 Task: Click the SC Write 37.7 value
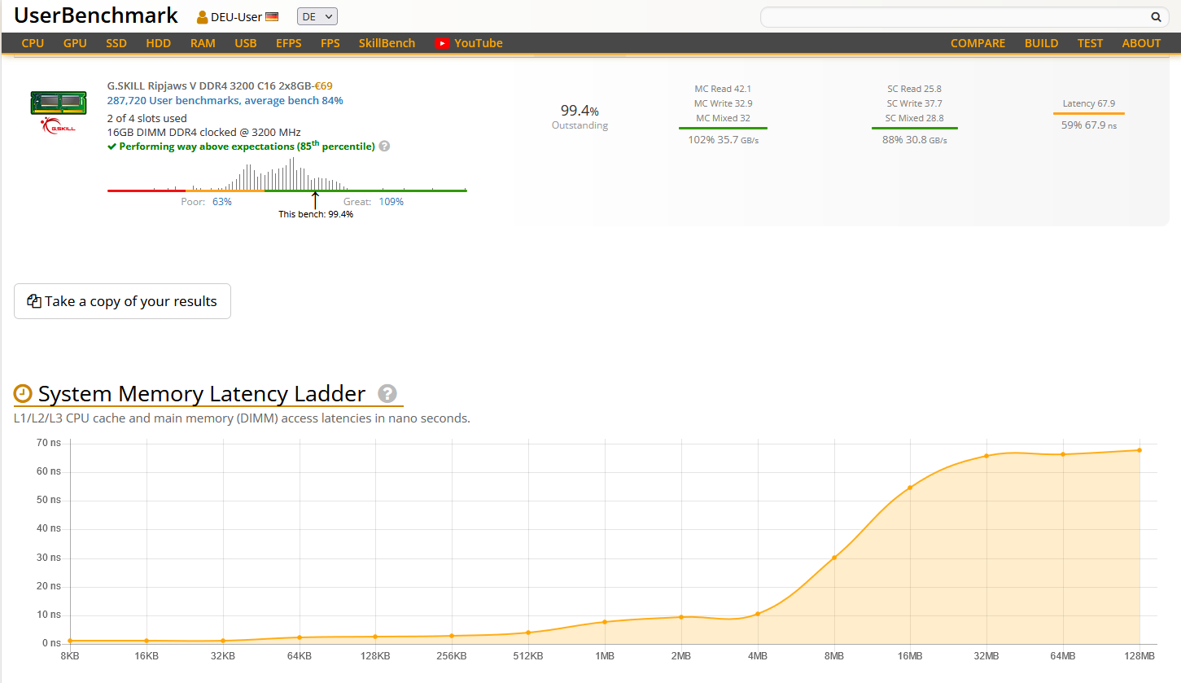(914, 103)
